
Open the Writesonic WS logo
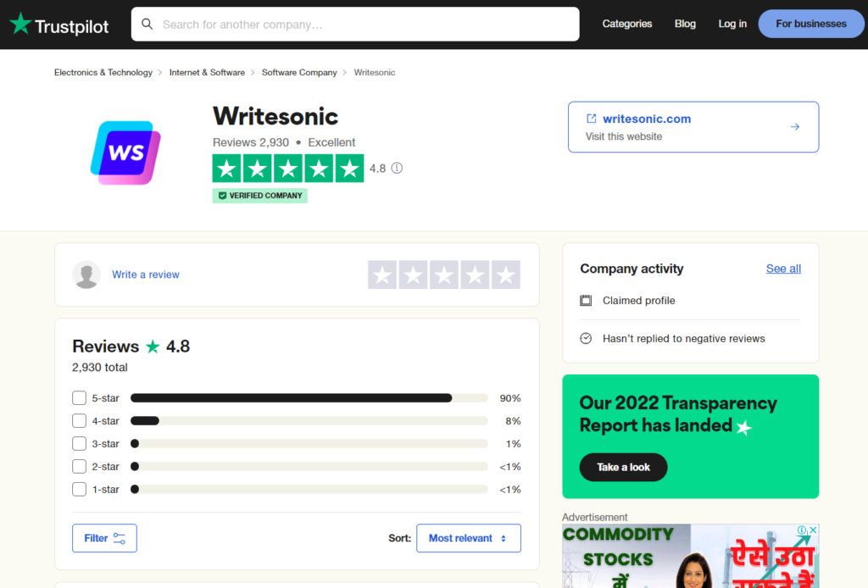coord(125,153)
